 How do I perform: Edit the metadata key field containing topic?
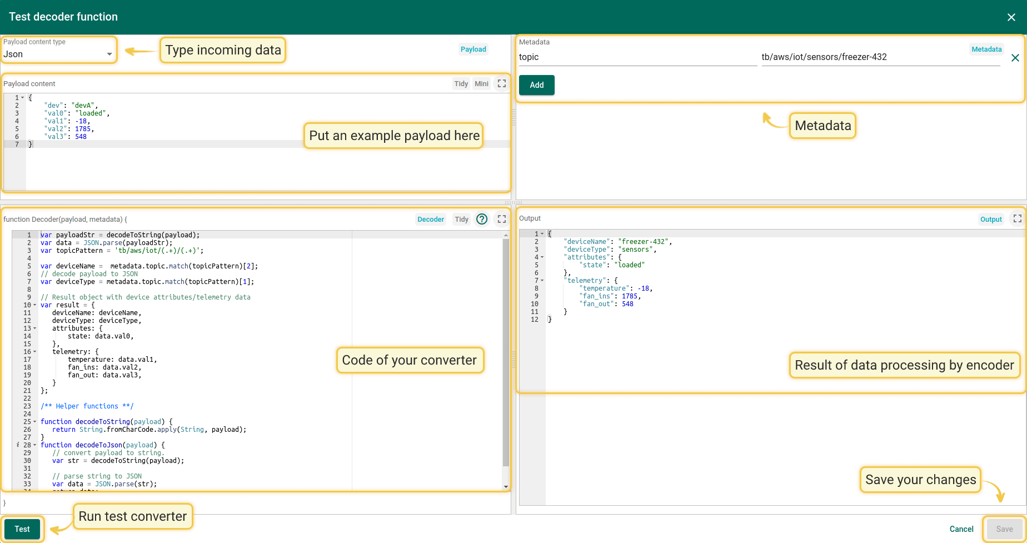pyautogui.click(x=637, y=57)
